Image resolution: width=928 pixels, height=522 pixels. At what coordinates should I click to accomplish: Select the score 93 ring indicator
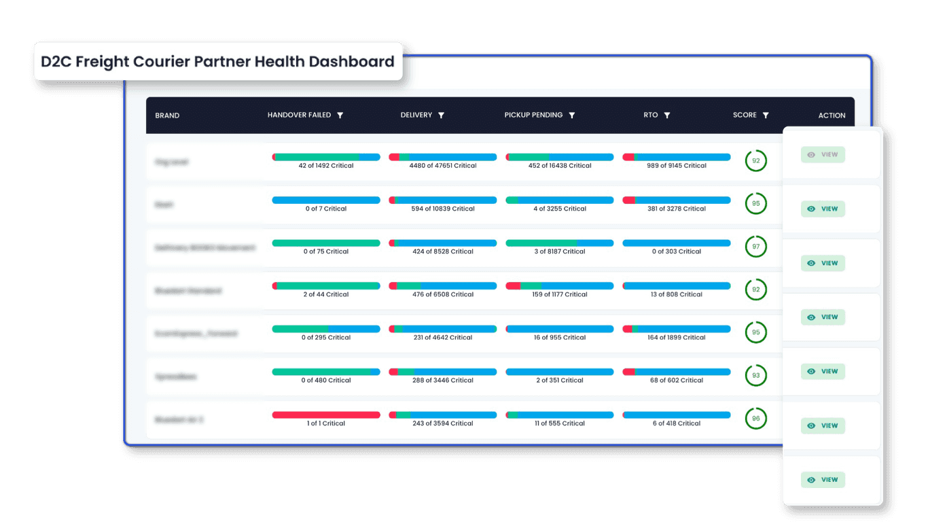[x=755, y=375]
